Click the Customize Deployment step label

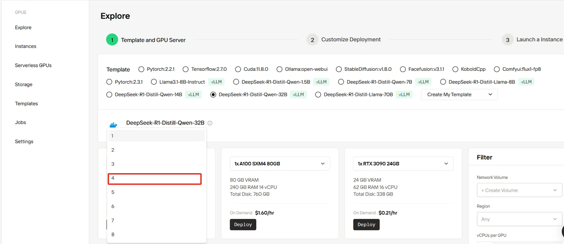[351, 40]
